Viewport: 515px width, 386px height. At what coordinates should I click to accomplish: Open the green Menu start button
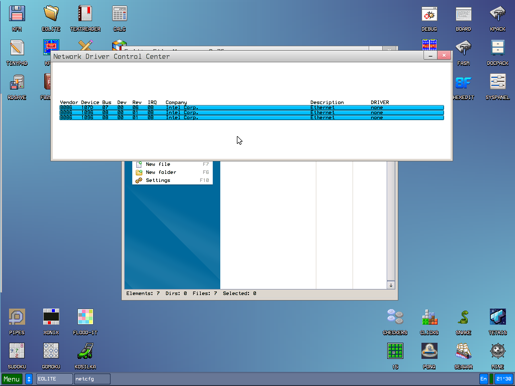point(12,379)
